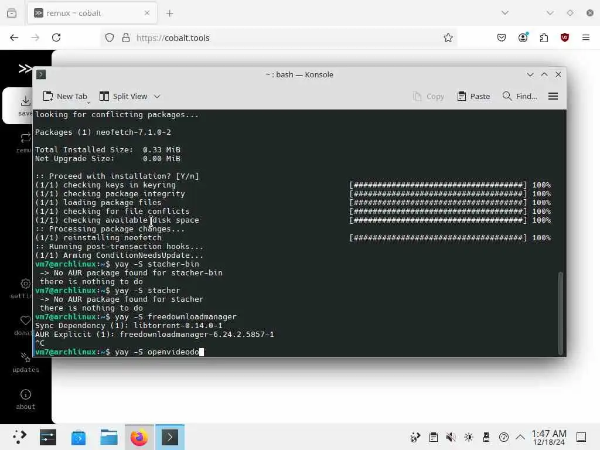Viewport: 600px width, 450px height.
Task: Close the remux – cobalt tab
Action: (147, 13)
